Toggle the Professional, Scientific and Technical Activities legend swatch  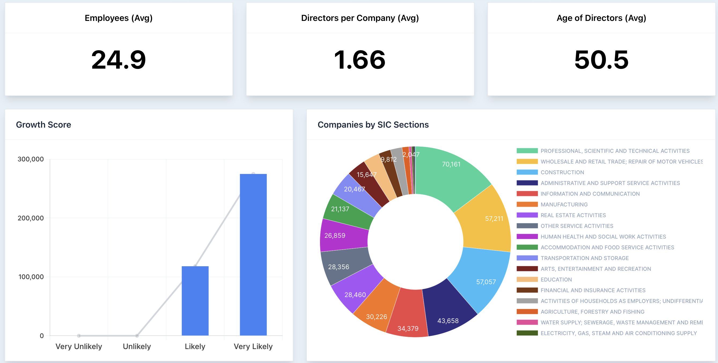click(527, 151)
